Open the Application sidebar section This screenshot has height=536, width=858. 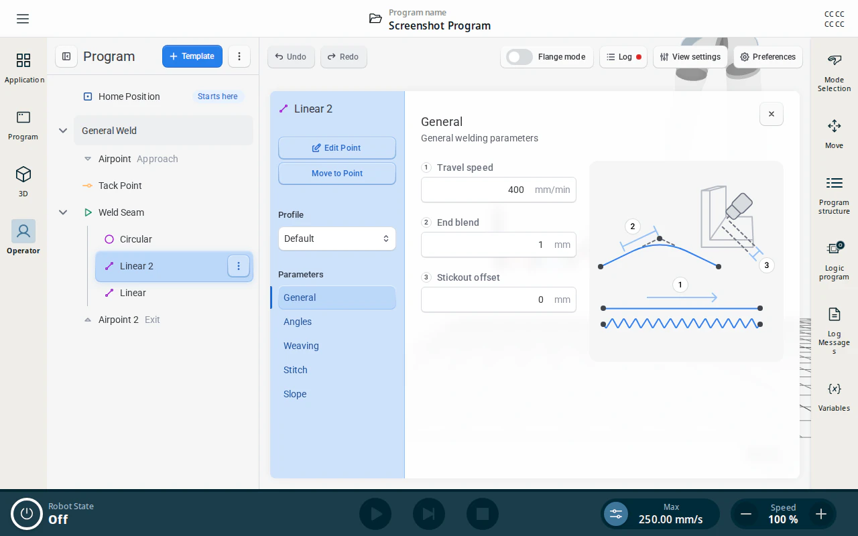point(23,68)
